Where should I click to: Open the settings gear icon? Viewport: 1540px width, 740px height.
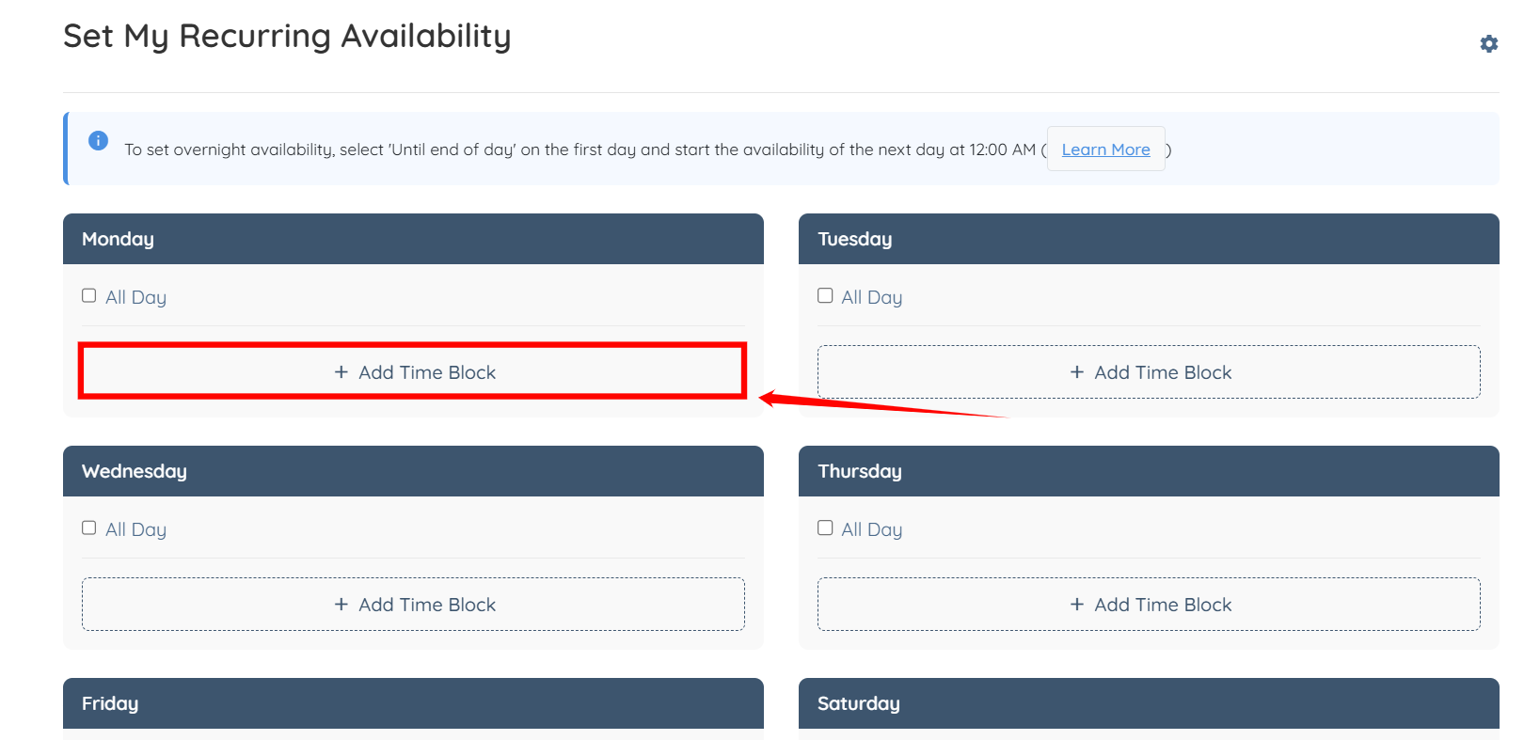(x=1488, y=44)
